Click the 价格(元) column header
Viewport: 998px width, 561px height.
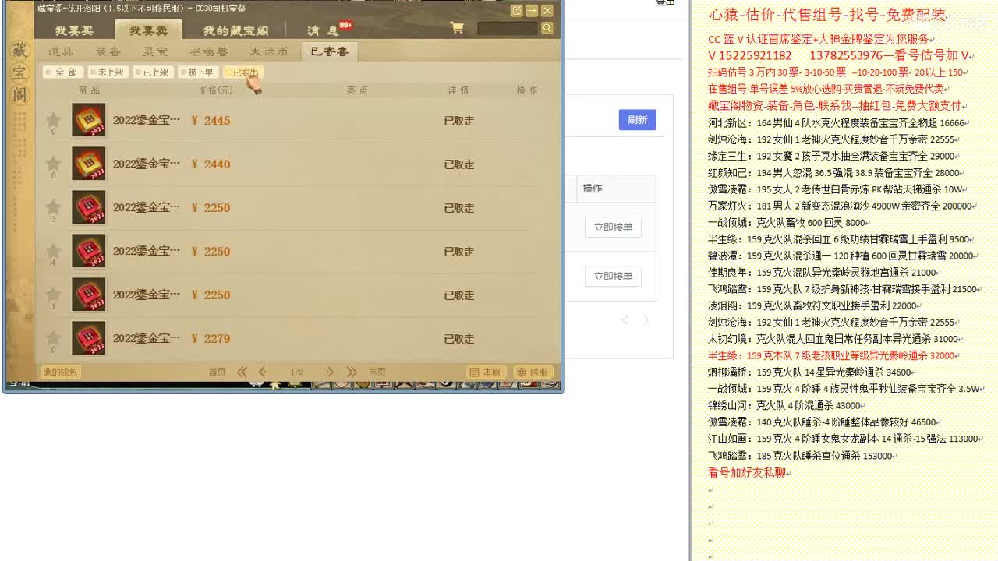[x=217, y=90]
